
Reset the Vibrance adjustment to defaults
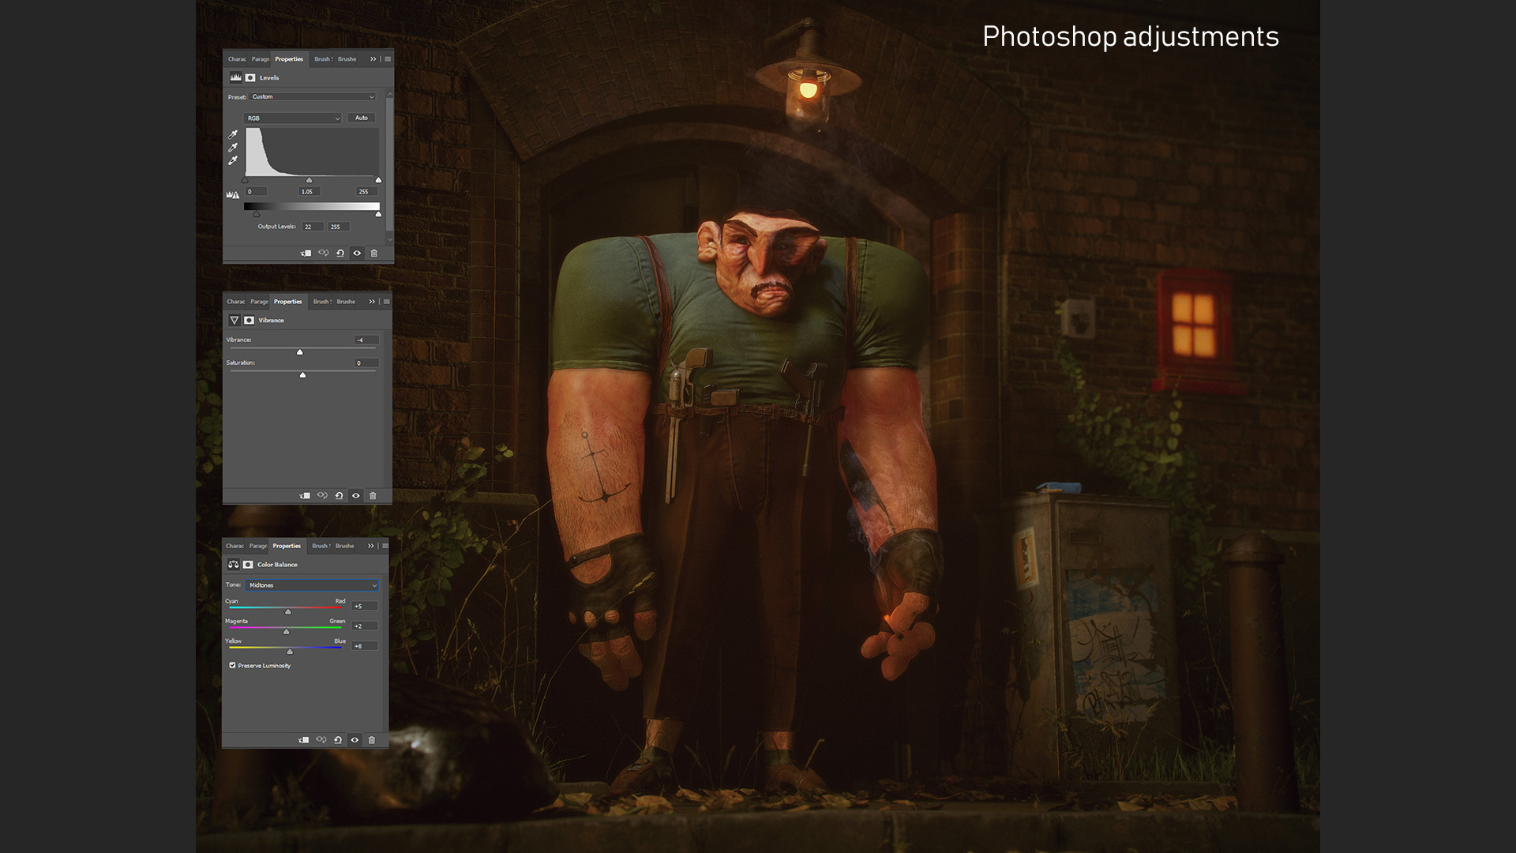(x=339, y=496)
